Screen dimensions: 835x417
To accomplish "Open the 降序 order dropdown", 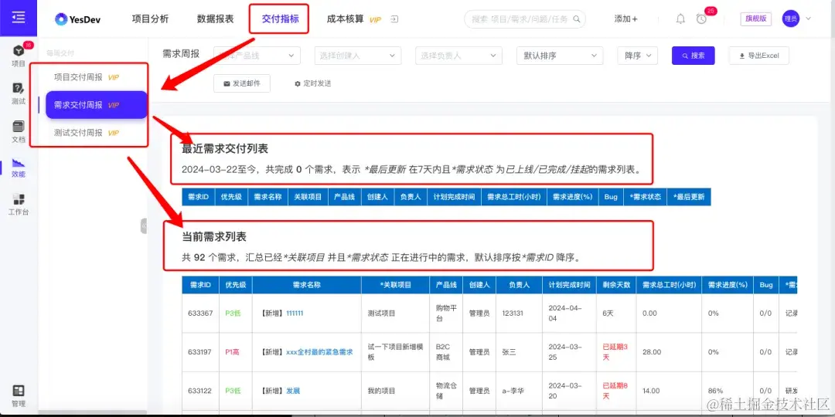I will [638, 56].
